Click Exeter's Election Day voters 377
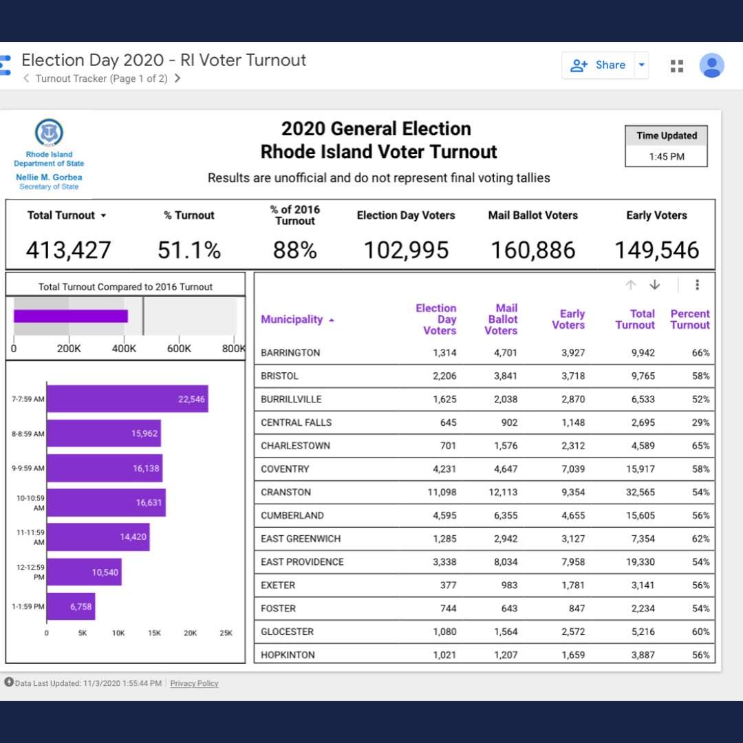The height and width of the screenshot is (743, 743). click(x=449, y=585)
